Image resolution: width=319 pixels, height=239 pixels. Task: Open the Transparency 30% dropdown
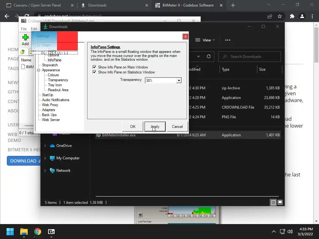coord(179,80)
